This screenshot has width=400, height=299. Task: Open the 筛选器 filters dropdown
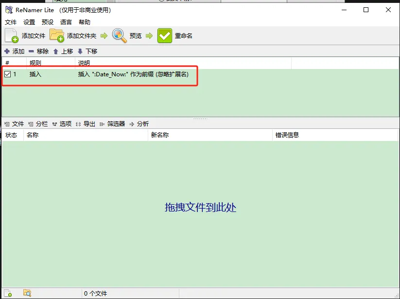[112, 124]
